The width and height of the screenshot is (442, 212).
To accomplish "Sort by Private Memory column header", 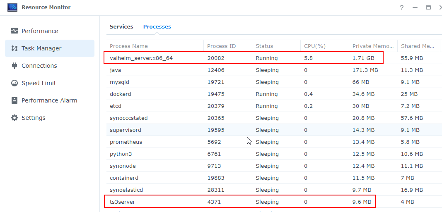I will coord(373,46).
